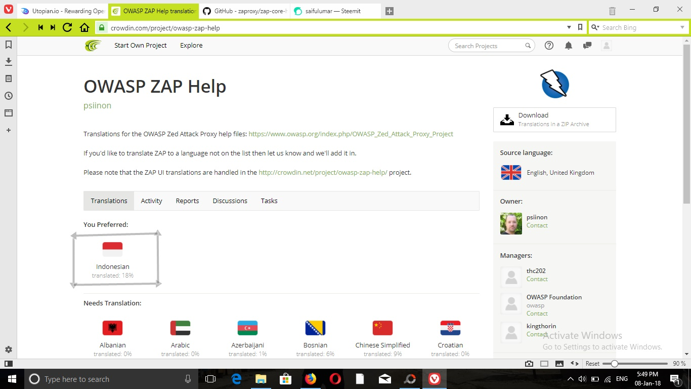The width and height of the screenshot is (691, 389).
Task: Open the Bookmarks side panel
Action: pos(9,45)
